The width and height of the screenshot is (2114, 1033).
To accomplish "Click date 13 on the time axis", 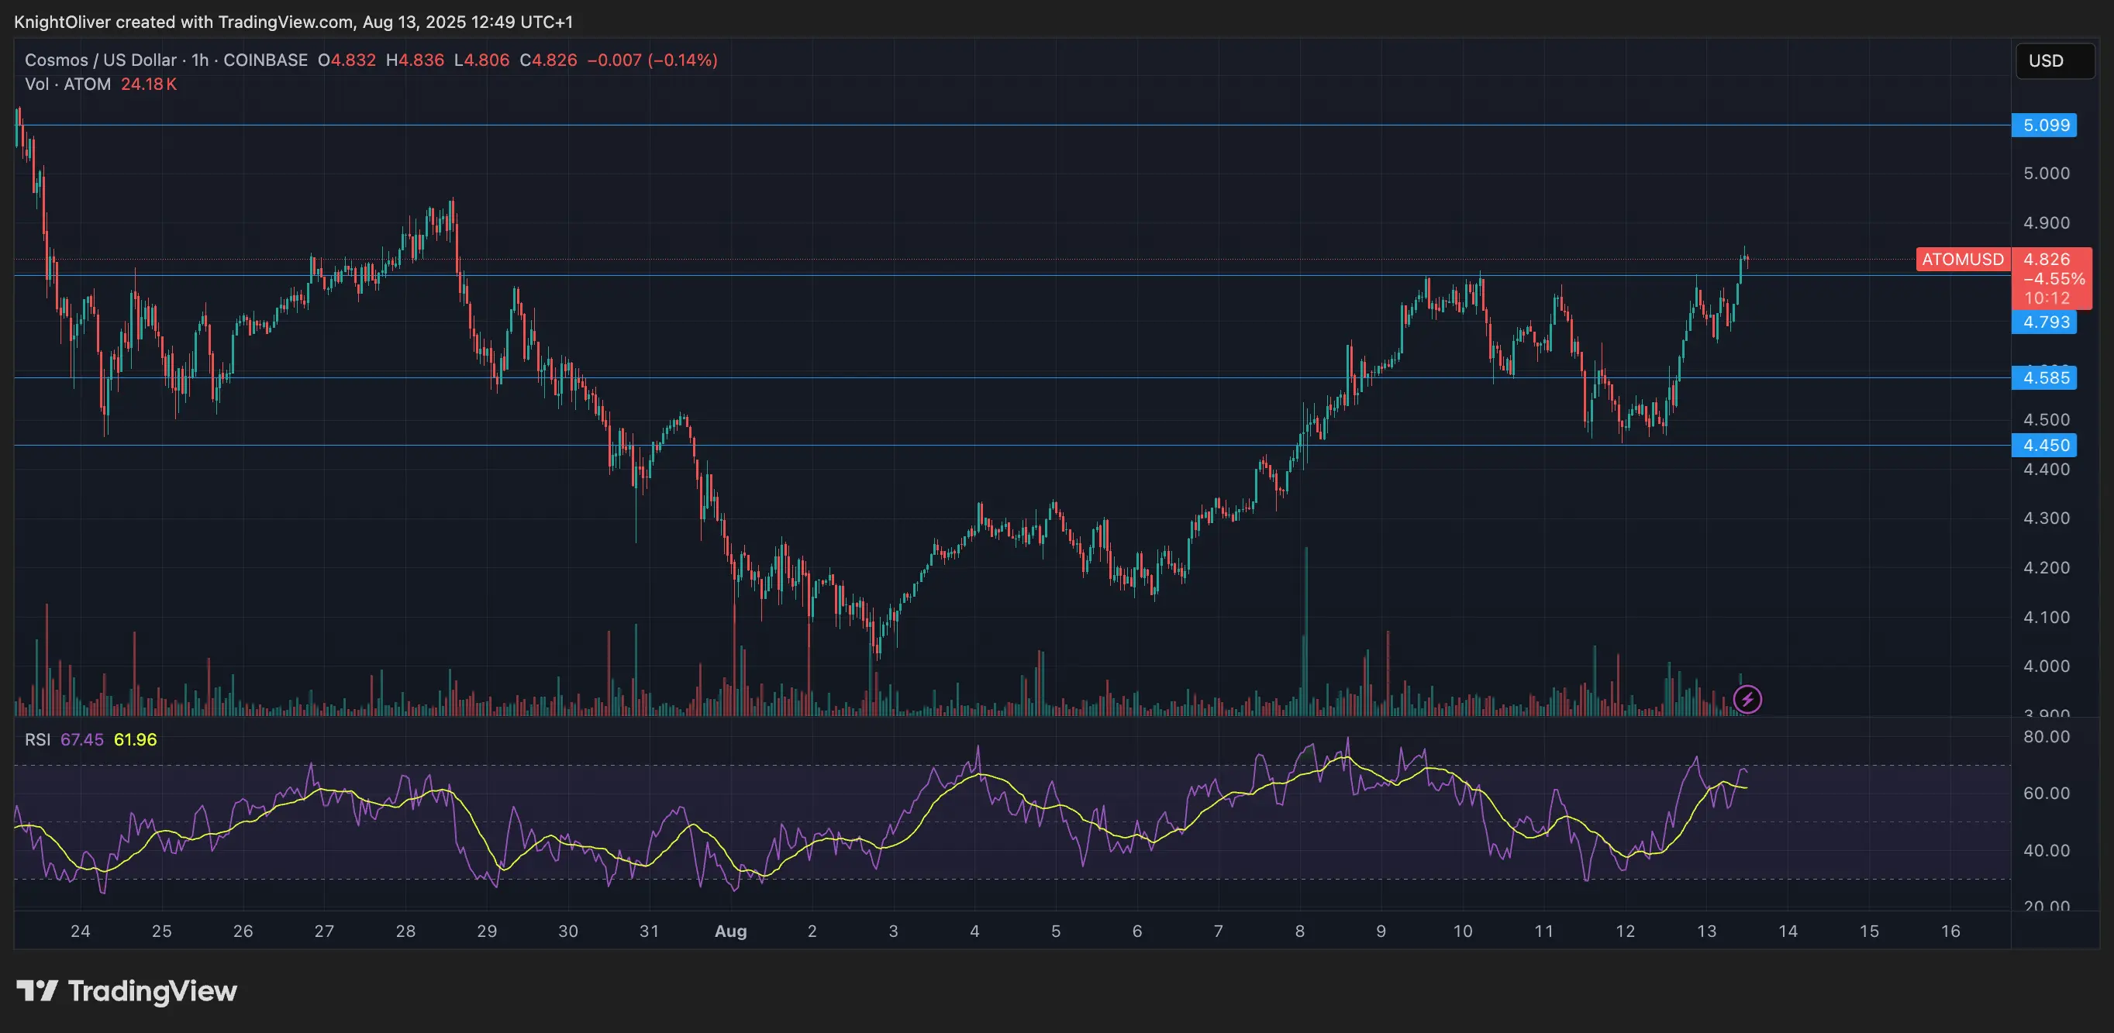I will click(x=1707, y=931).
